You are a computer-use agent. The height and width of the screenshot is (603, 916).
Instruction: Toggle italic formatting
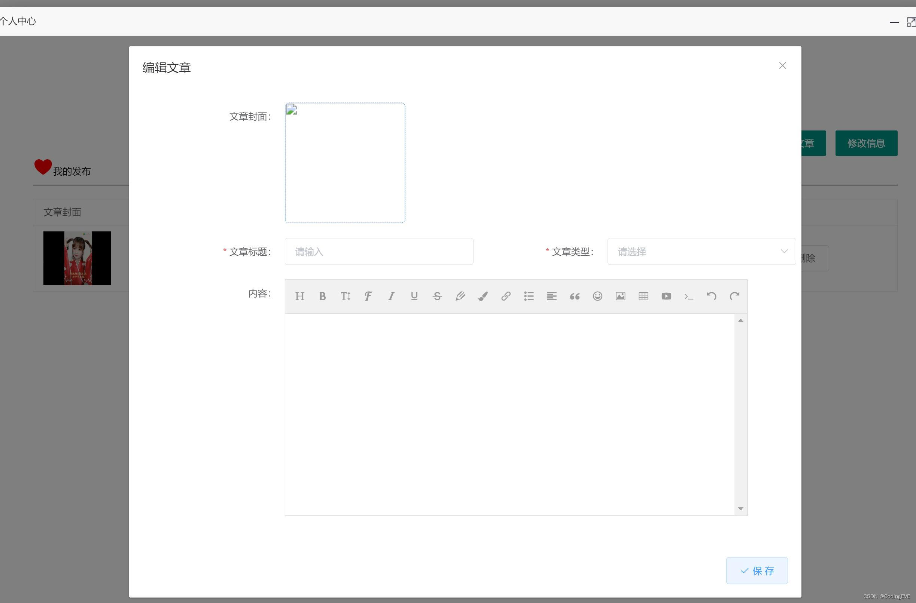pyautogui.click(x=391, y=296)
